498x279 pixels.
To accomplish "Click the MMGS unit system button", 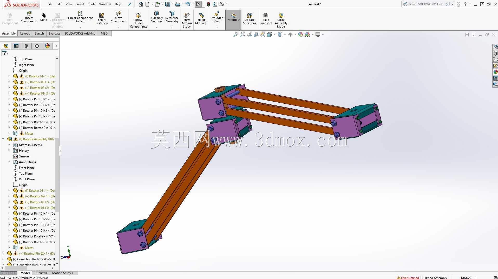I will coord(466,277).
